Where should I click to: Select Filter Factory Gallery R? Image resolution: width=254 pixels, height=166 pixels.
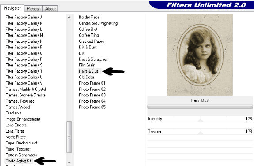[x=24, y=59]
